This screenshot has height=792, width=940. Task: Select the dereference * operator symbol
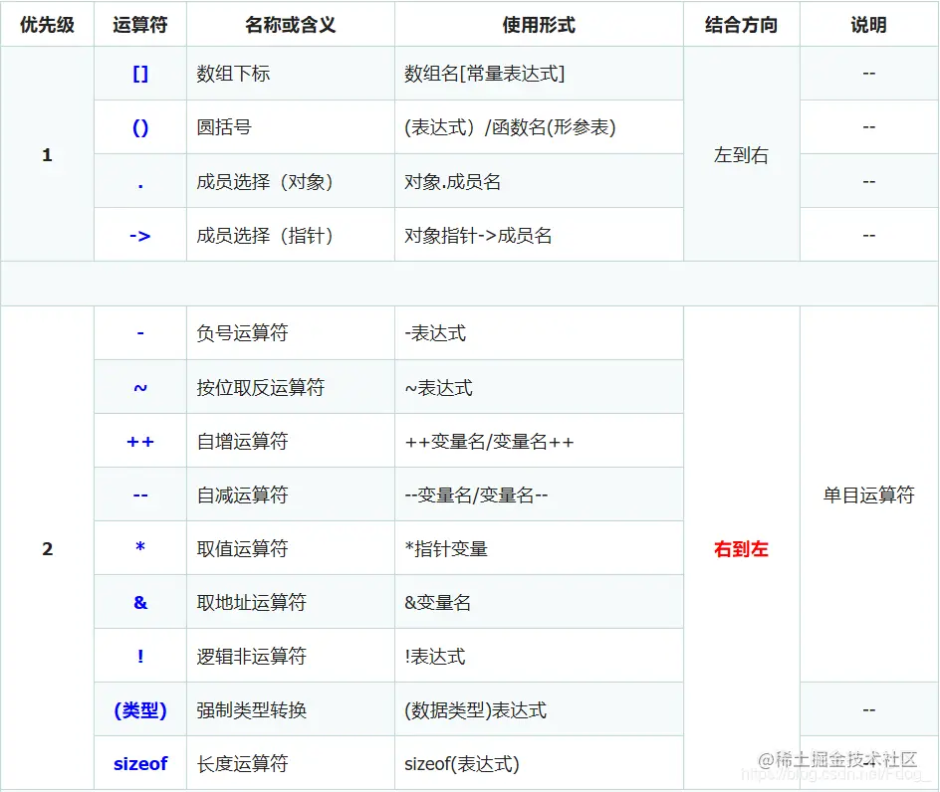pos(139,547)
